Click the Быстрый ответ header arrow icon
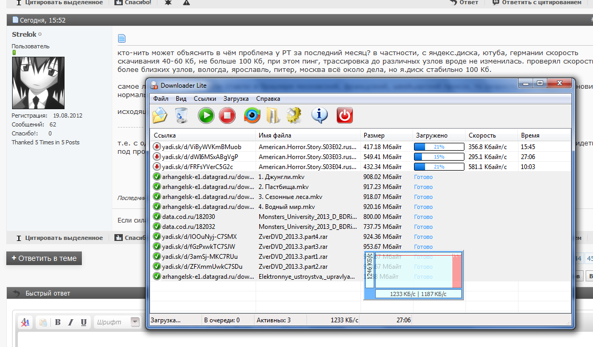The width and height of the screenshot is (593, 347). (17, 293)
